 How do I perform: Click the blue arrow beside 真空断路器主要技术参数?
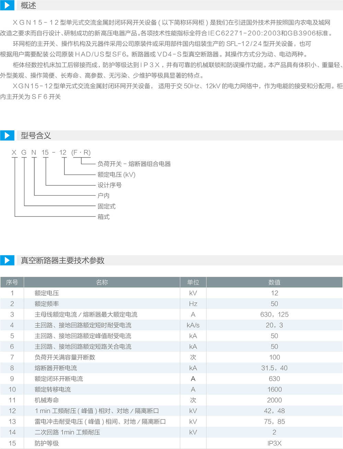(7, 260)
